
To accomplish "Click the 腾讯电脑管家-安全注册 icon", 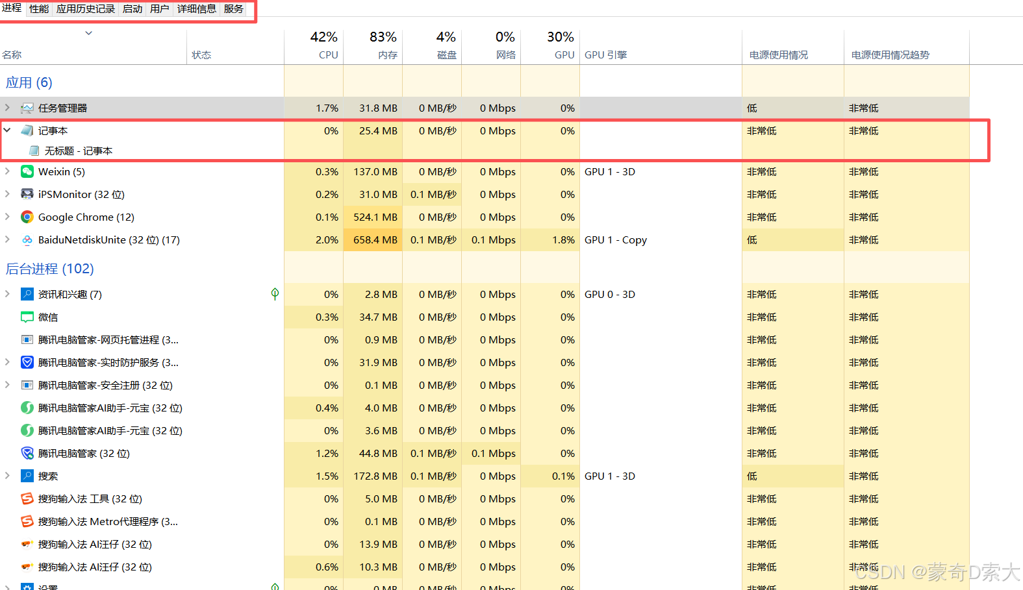I will (27, 386).
